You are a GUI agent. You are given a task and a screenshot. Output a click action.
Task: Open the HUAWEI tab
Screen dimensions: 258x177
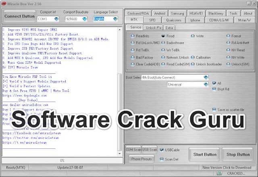pyautogui.click(x=196, y=13)
